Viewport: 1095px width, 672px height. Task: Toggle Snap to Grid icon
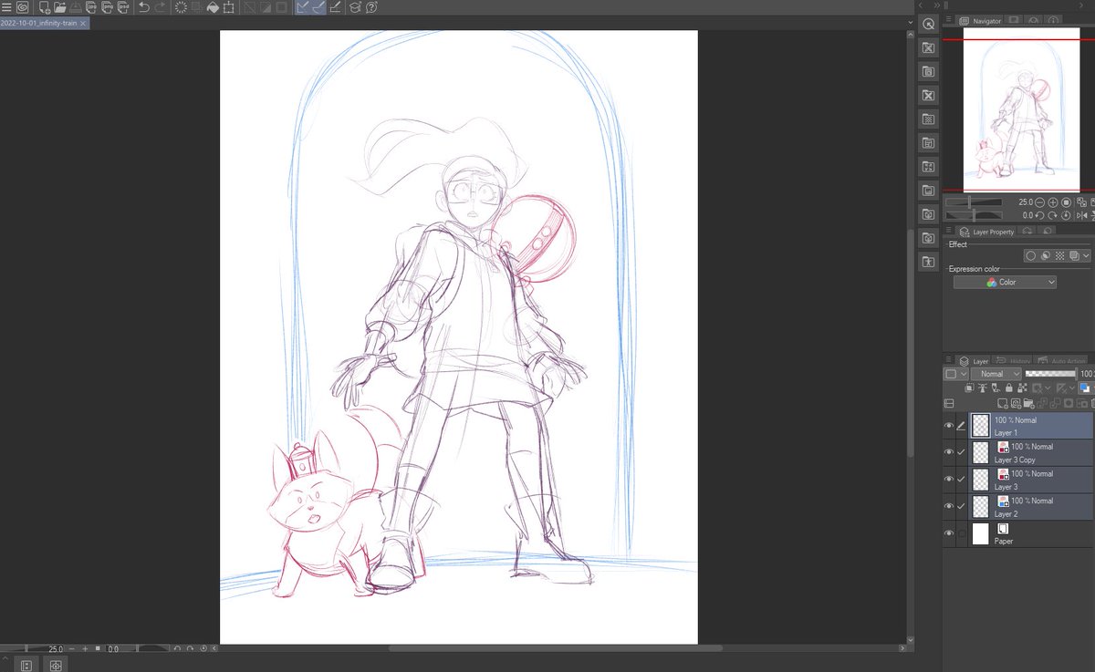click(335, 7)
